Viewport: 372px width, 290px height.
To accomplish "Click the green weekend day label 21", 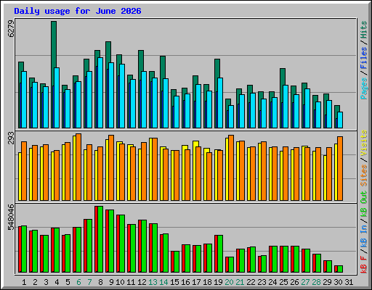I will pyautogui.click(x=240, y=282).
